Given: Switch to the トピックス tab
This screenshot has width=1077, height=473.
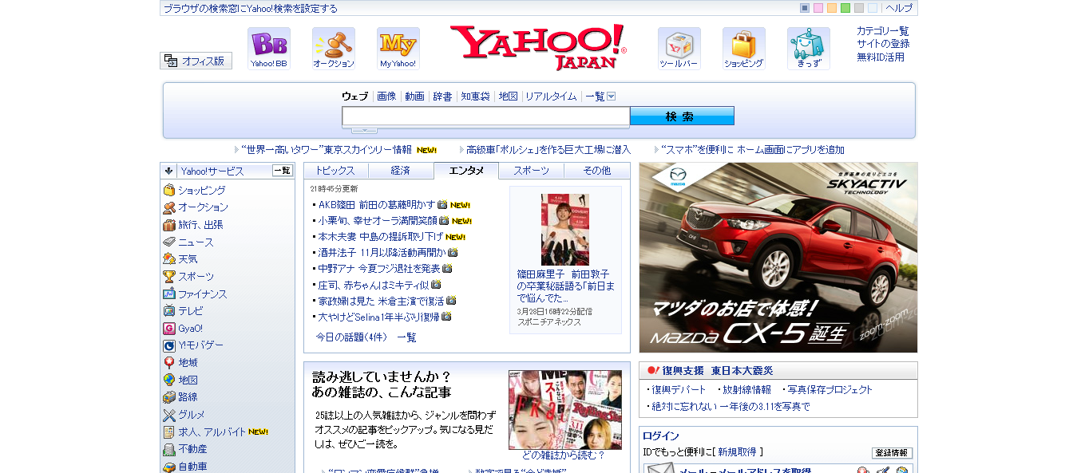Looking at the screenshot, I should pyautogui.click(x=335, y=171).
